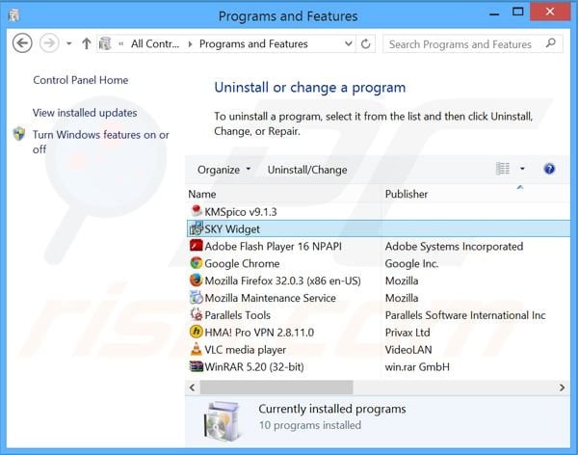Click the Parallels Tools icon

click(197, 314)
